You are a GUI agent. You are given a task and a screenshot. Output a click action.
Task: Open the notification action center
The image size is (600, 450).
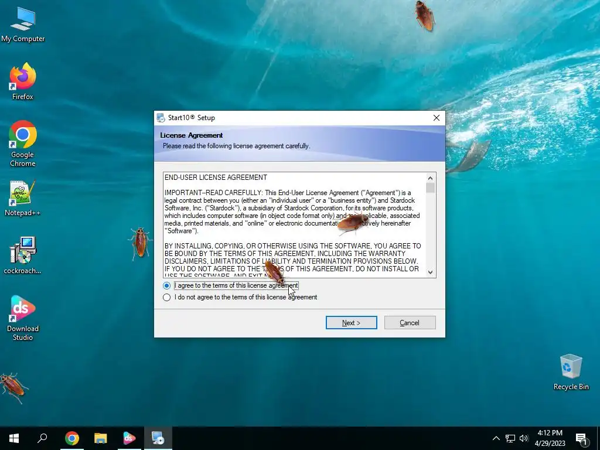[x=582, y=438]
